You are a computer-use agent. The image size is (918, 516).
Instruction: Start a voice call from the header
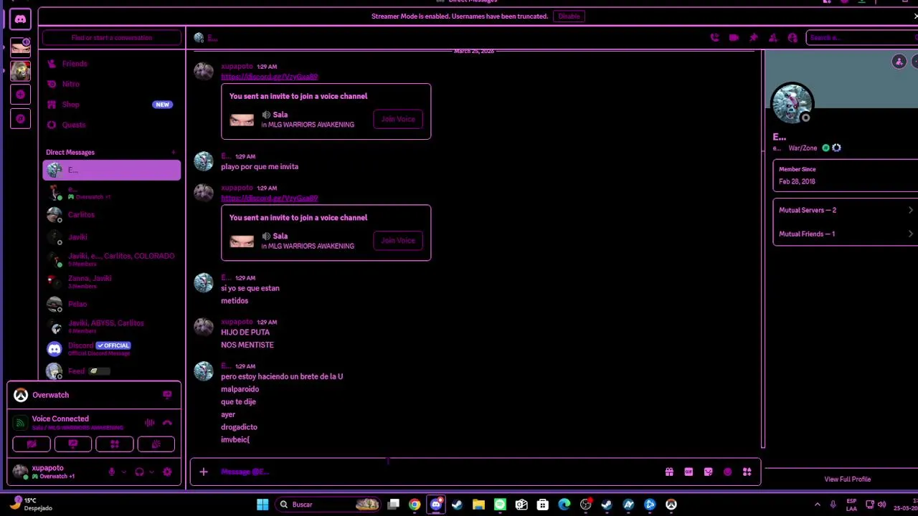tap(714, 38)
